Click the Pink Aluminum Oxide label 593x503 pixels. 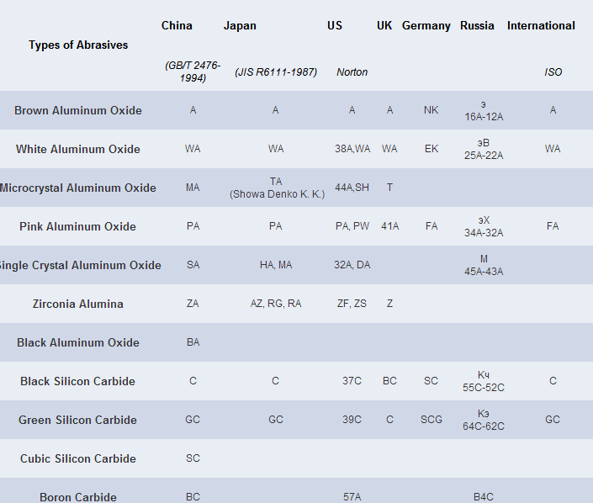[78, 226]
